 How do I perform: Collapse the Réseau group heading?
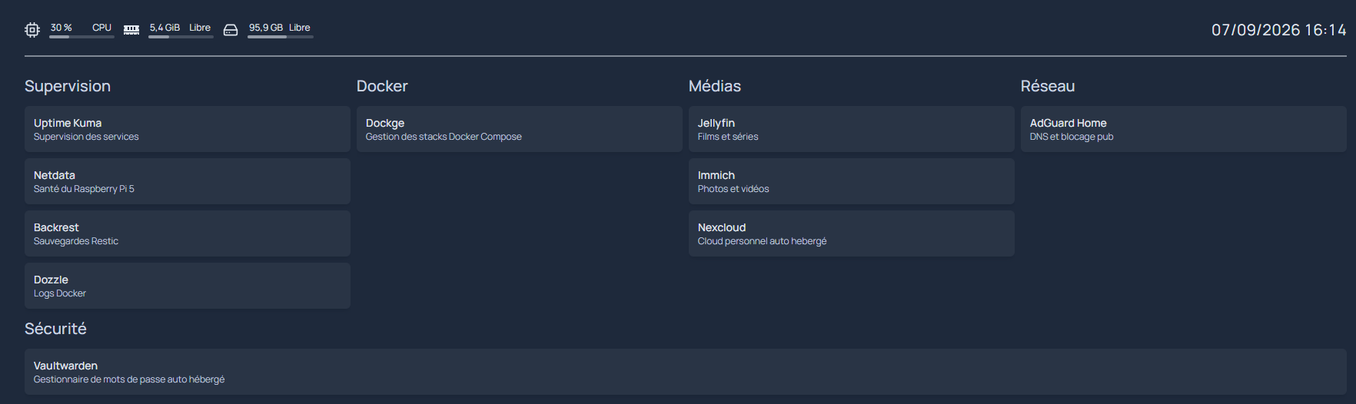pos(1048,86)
